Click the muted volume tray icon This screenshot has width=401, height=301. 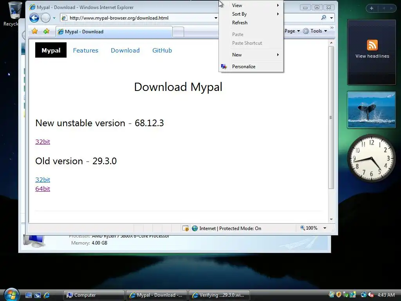[371, 295]
